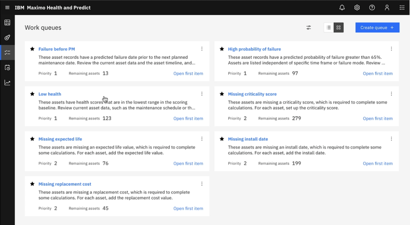
Task: Open the notifications bell
Action: coord(342,8)
